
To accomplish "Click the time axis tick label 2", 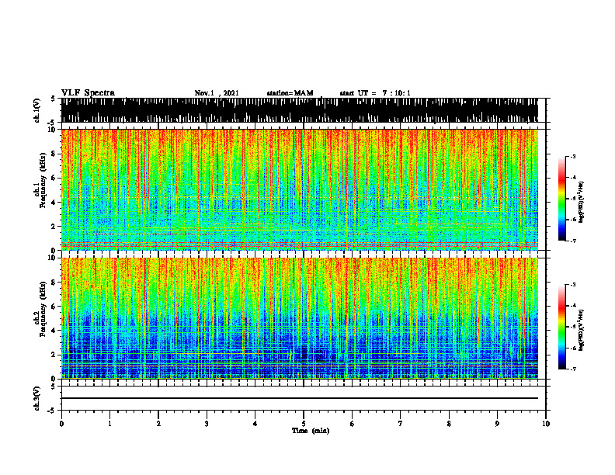I will point(158,424).
